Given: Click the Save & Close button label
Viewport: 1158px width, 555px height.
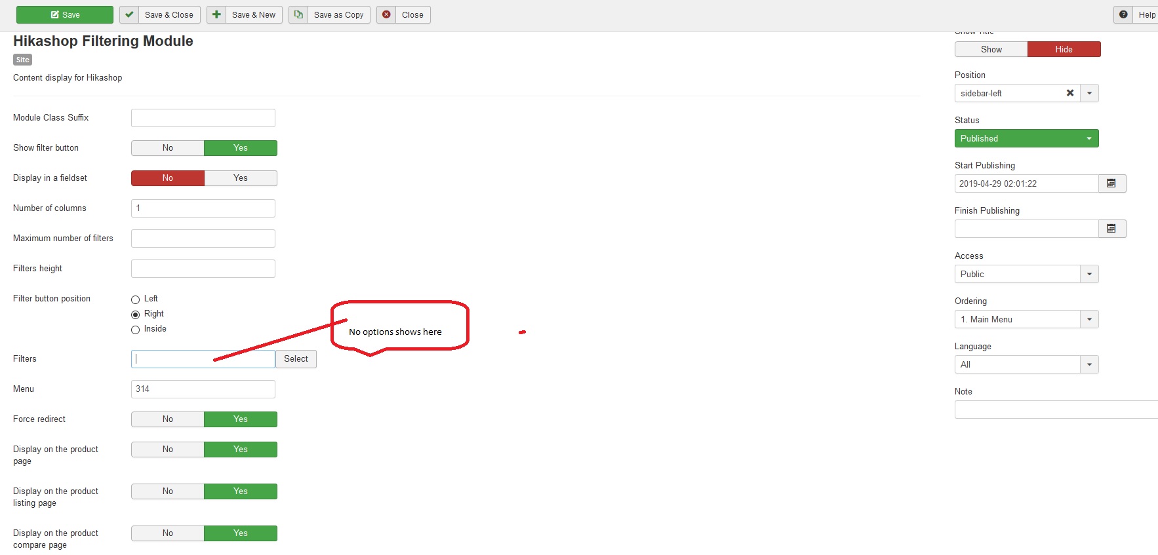Looking at the screenshot, I should [169, 14].
